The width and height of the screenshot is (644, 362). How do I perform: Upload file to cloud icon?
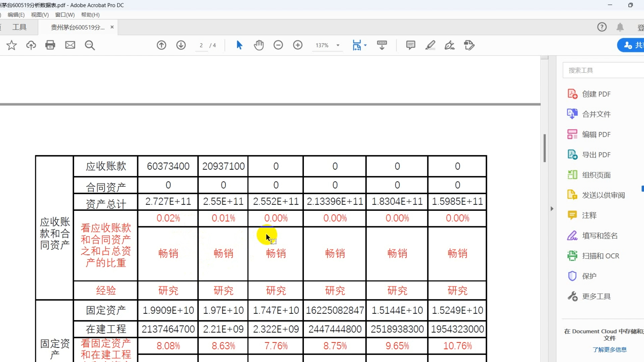coord(31,45)
